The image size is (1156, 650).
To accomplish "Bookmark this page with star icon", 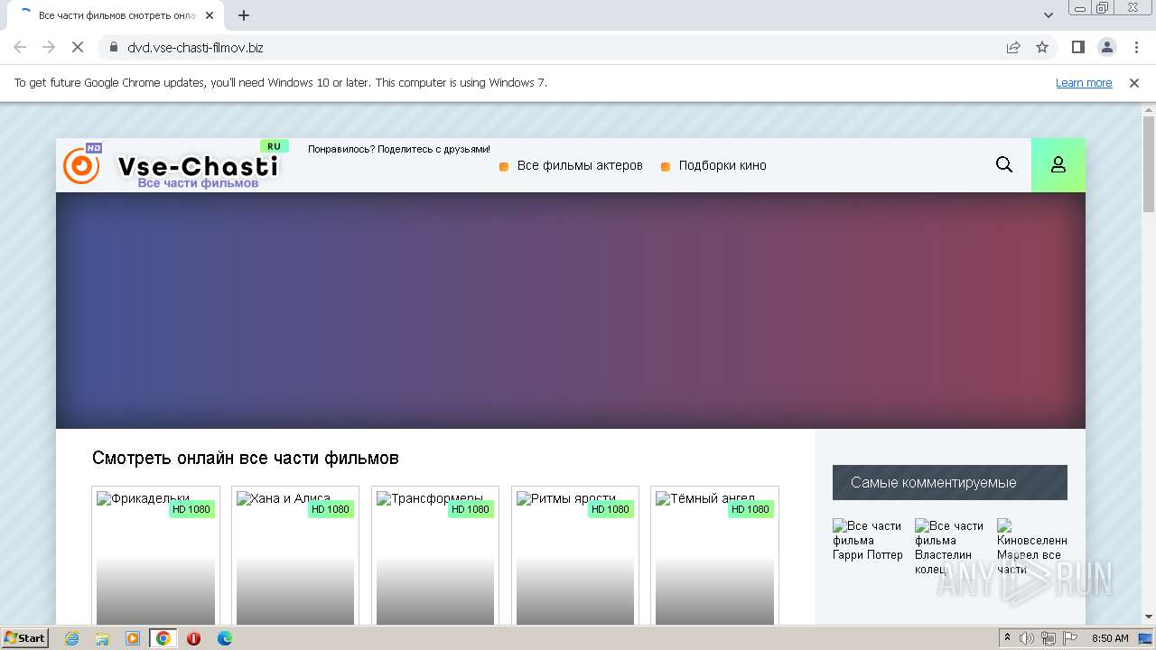I will click(x=1042, y=47).
